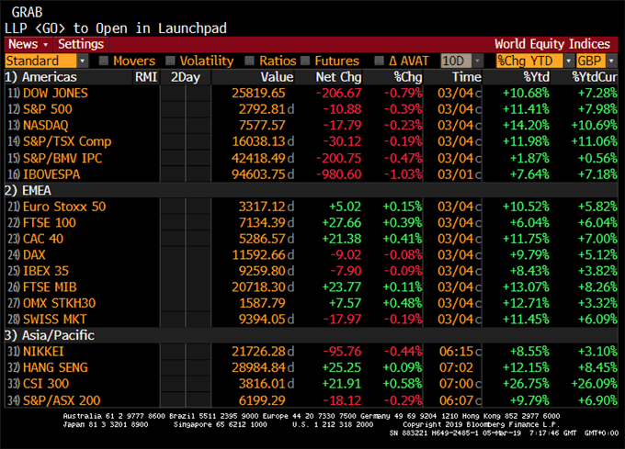Open the 10D period dropdown arrow
This screenshot has width=625, height=449.
click(478, 61)
